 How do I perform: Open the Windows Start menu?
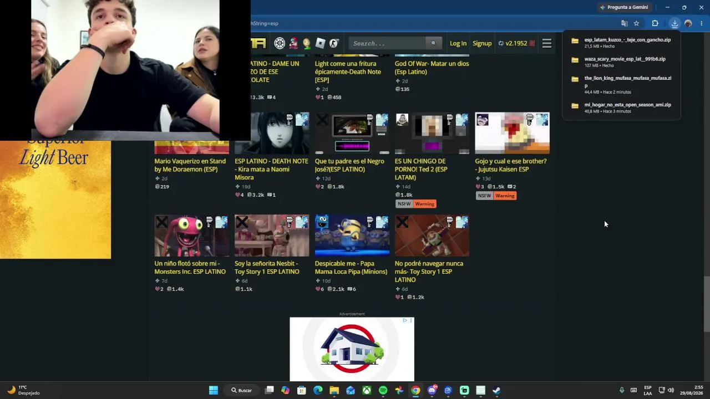pos(214,390)
